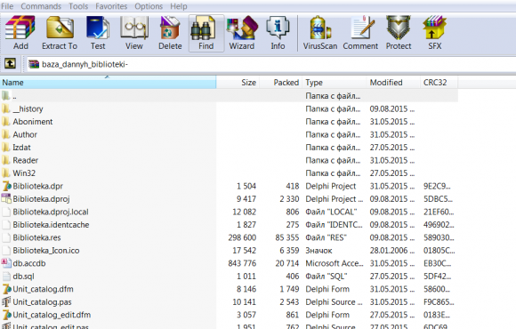Viewport: 516px width, 329px height.
Task: Run Test on the archive
Action: tap(98, 33)
